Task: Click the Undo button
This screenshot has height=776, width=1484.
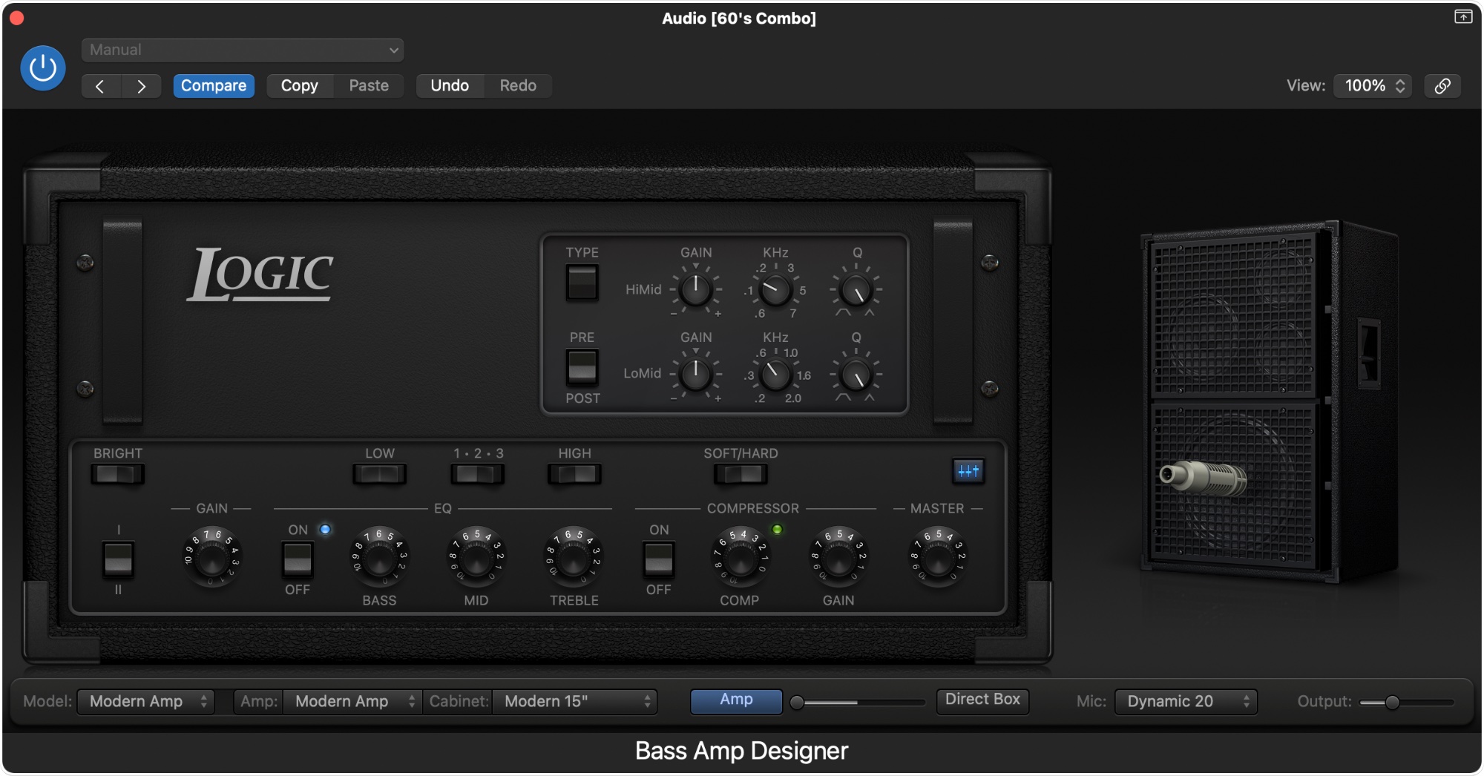Action: tap(450, 86)
